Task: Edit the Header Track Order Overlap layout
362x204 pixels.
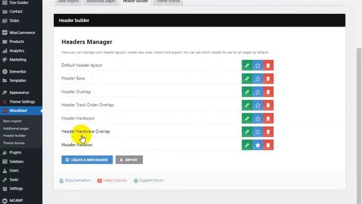Action: (247, 105)
